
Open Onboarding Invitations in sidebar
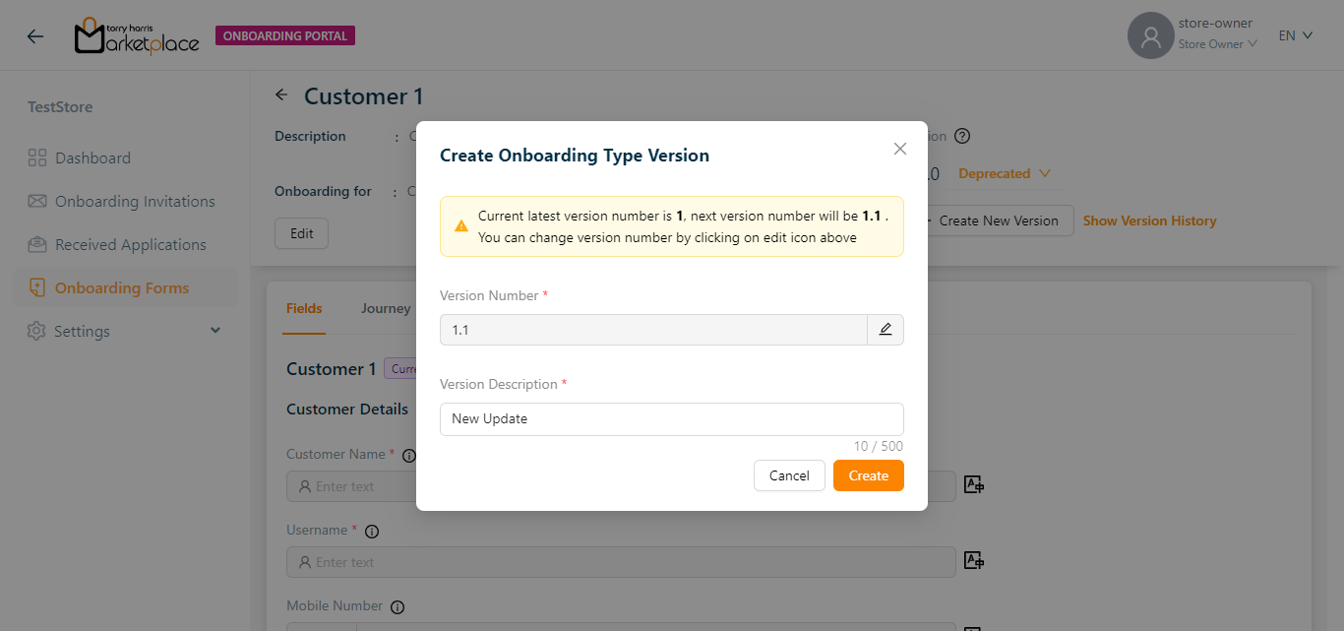coord(135,202)
